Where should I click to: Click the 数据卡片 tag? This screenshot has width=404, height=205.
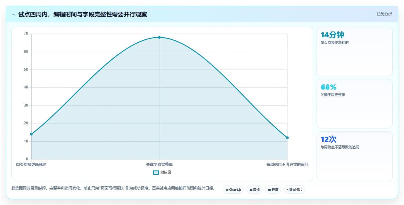[294, 190]
